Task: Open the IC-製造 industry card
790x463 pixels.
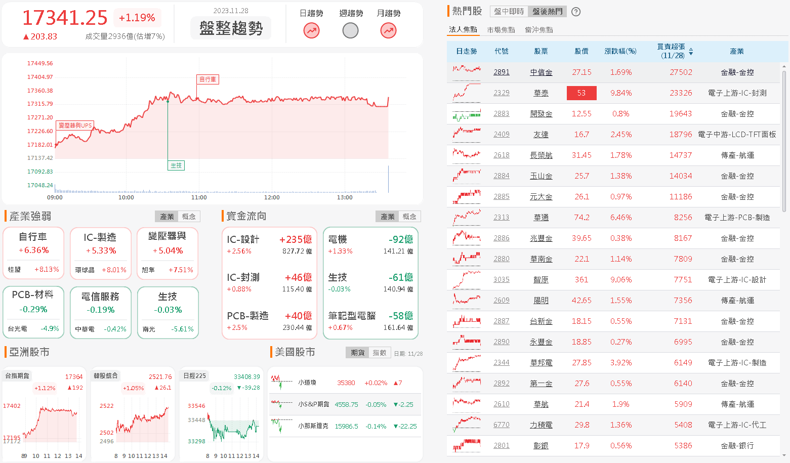Action: coord(101,254)
